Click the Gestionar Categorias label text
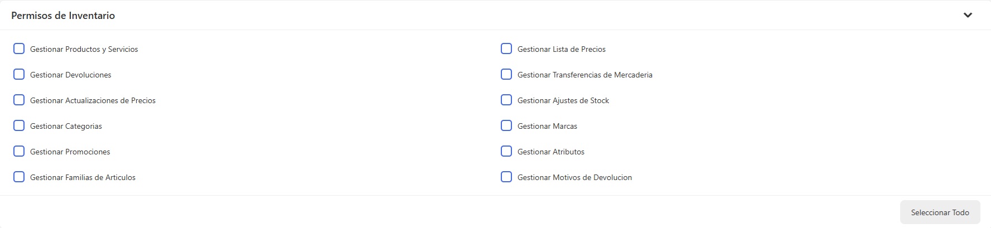The width and height of the screenshot is (991, 228). [x=66, y=127]
